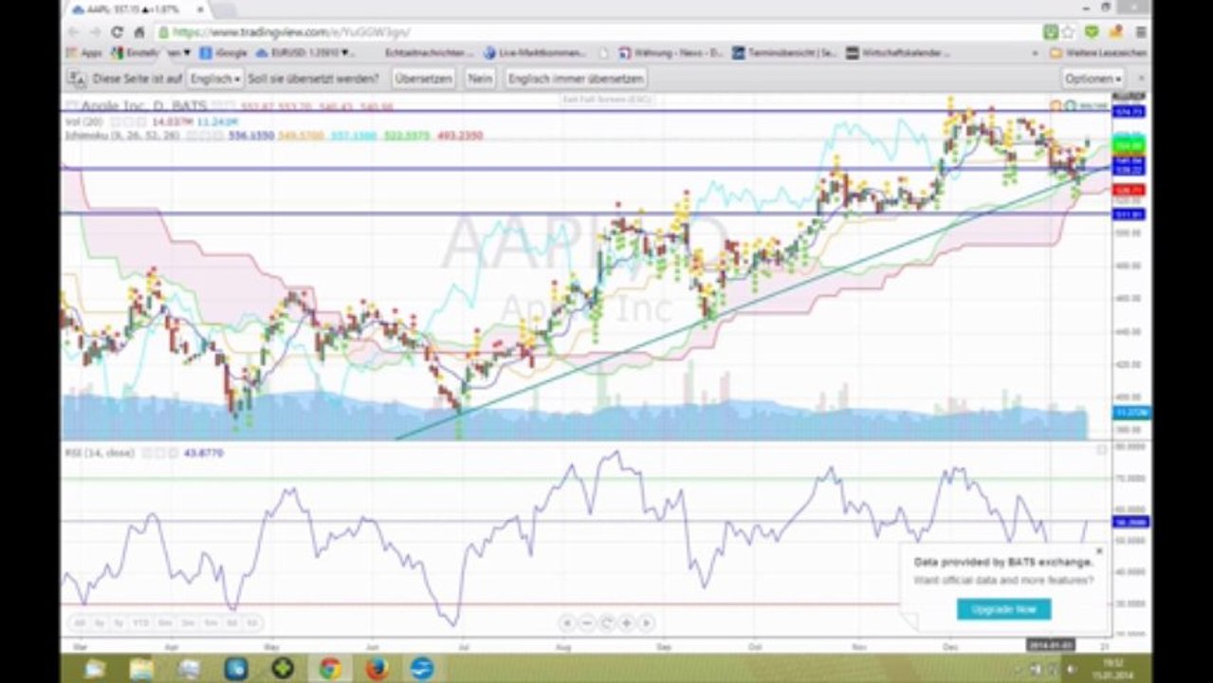Image resolution: width=1213 pixels, height=683 pixels.
Task: Zoom out the chart with the minus control
Action: [x=586, y=623]
